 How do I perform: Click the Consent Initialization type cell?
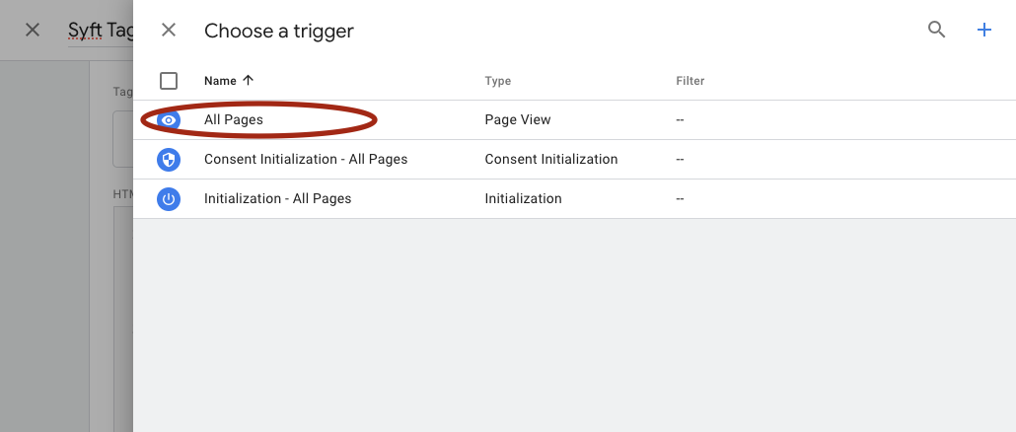551,160
